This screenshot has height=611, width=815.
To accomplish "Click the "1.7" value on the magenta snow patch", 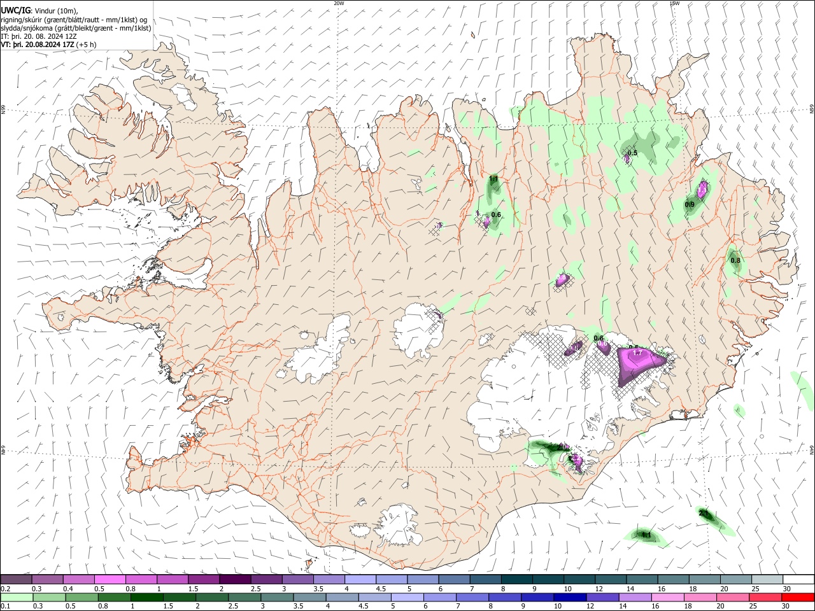I will pyautogui.click(x=637, y=353).
